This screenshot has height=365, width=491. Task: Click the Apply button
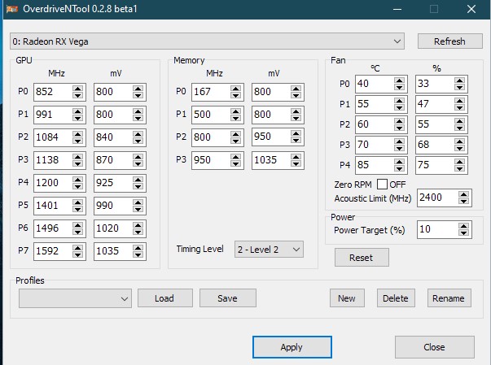pos(292,347)
